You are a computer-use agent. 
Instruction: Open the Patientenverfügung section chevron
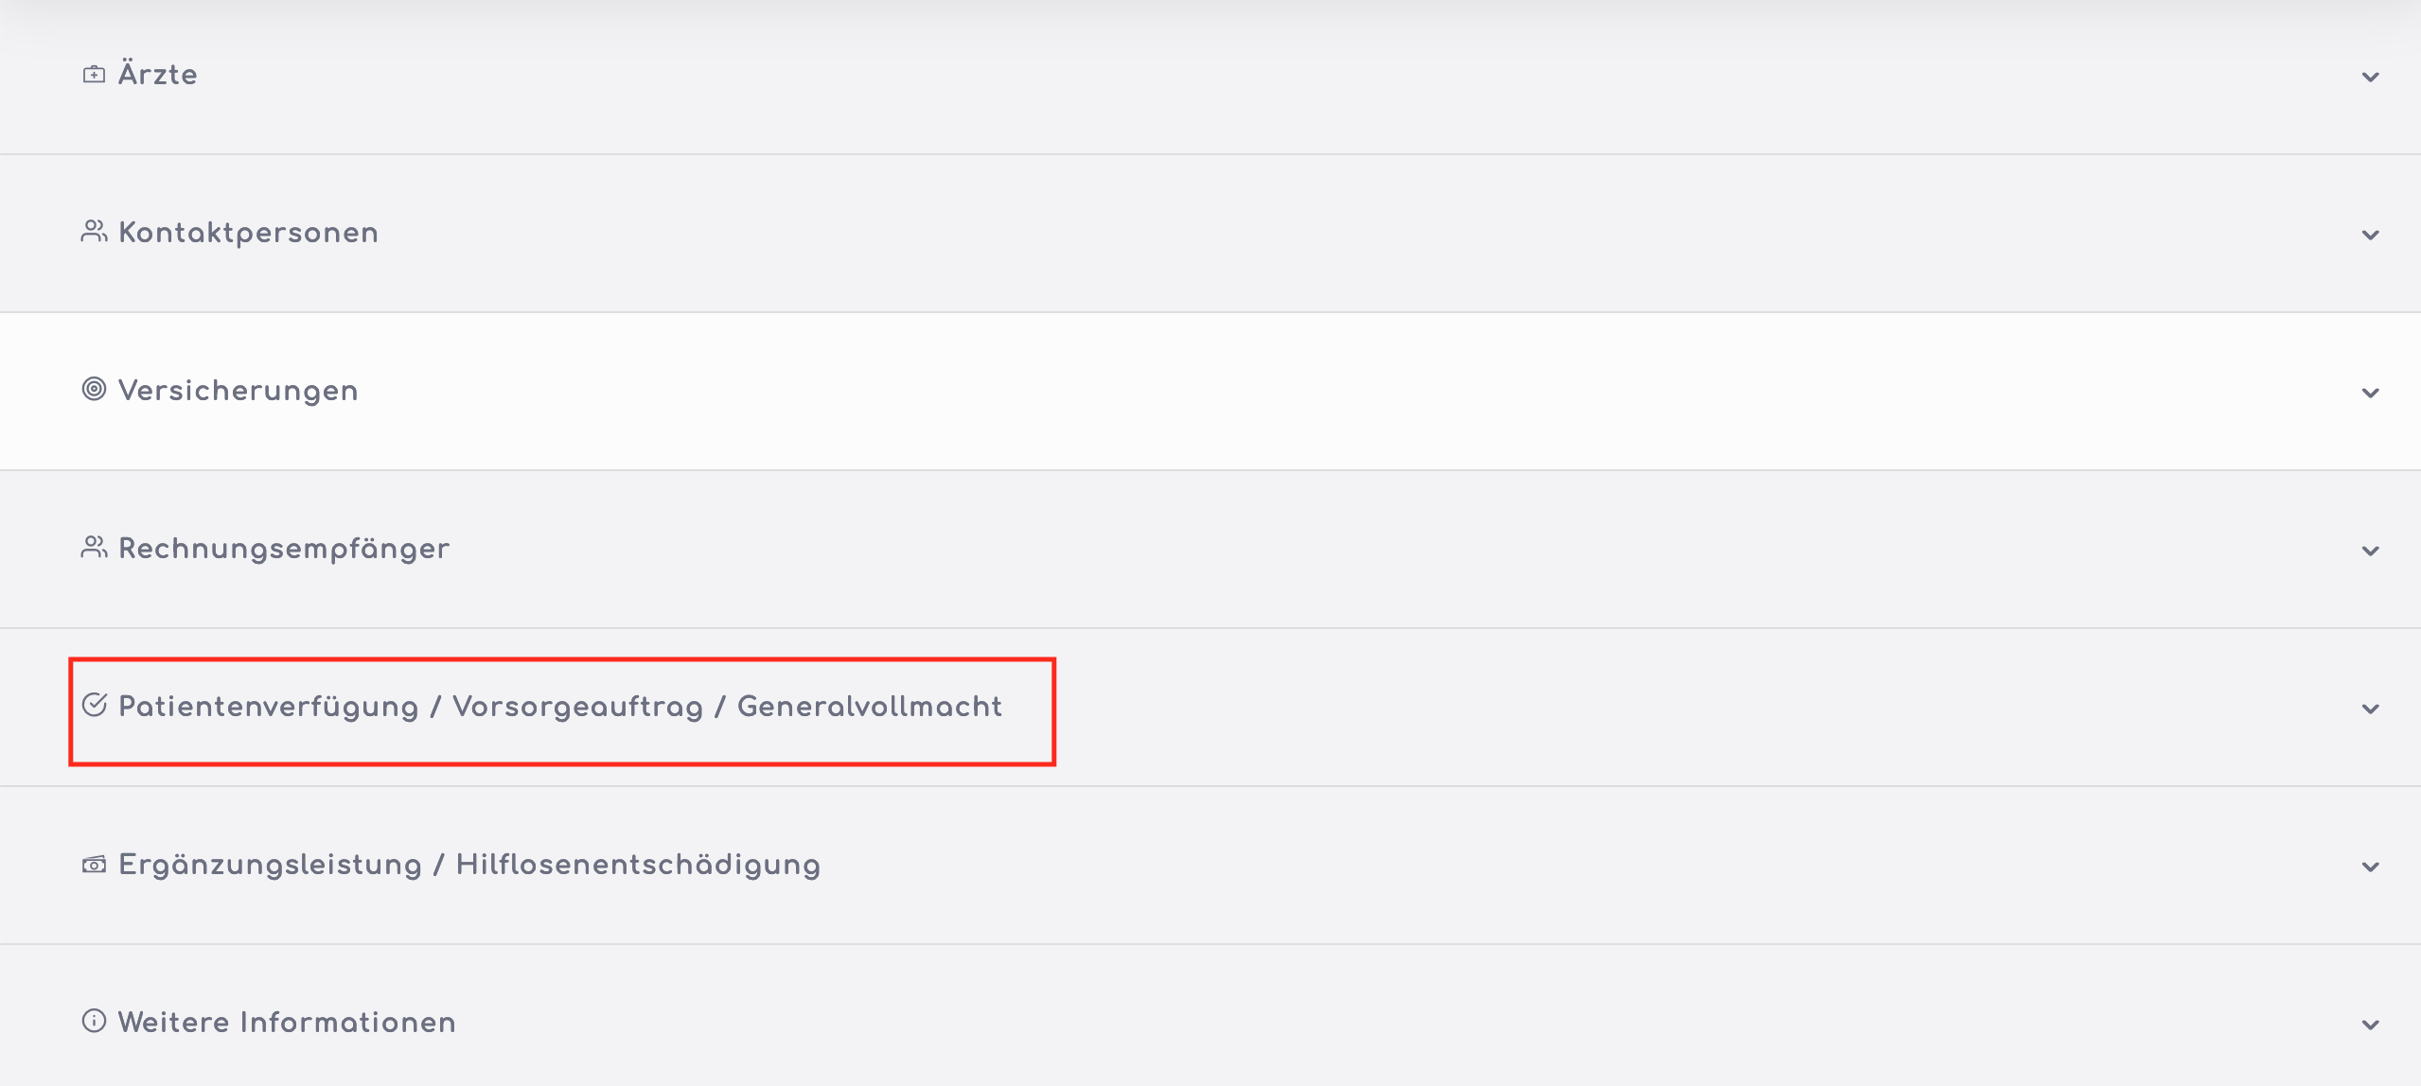[x=2370, y=709]
